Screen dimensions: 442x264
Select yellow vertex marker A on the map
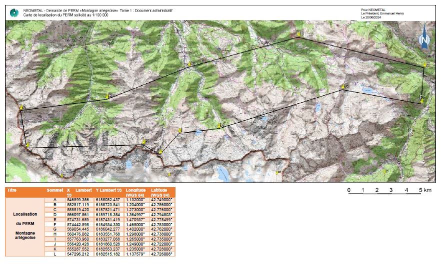coord(21,107)
